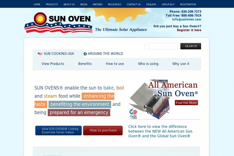Open the REGISTRATION page
This screenshot has width=234, height=156.
pyautogui.click(x=188, y=4)
